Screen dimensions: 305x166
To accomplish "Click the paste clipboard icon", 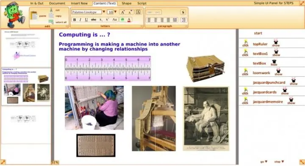I will pos(34,16).
